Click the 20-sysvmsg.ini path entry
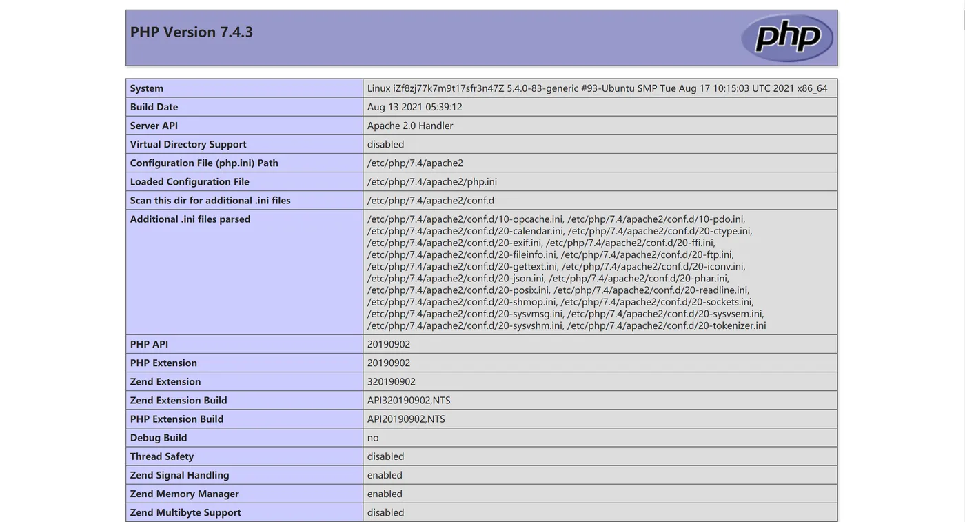Screen dimensions: 965x522 pyautogui.click(x=466, y=314)
